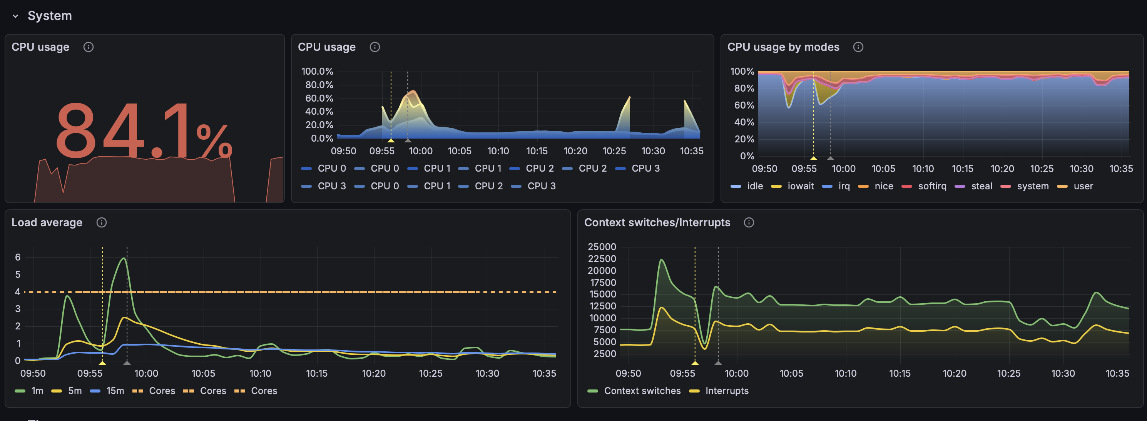Click the chevron next to the System heading
Image resolution: width=1147 pixels, height=421 pixels.
pyautogui.click(x=15, y=15)
